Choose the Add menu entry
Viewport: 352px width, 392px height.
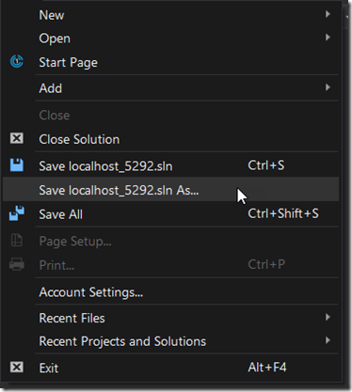pos(171,87)
